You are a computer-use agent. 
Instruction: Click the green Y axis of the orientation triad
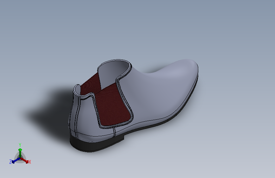(20, 153)
